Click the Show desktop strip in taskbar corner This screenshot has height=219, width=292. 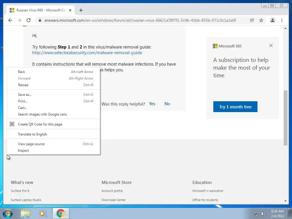click(290, 213)
